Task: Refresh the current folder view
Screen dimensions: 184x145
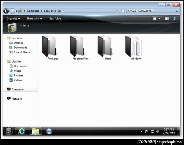Action: 122,11
